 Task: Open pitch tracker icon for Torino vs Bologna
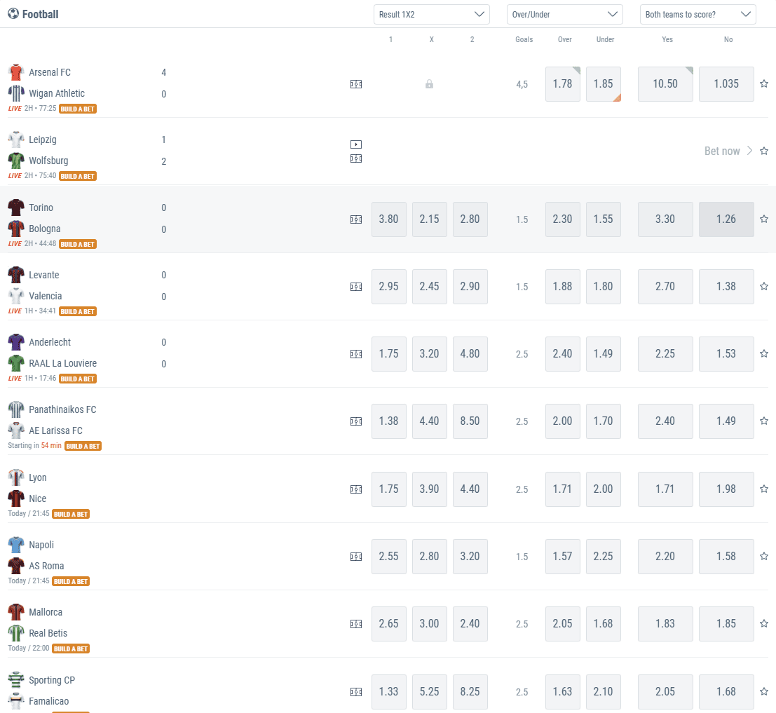click(x=356, y=219)
